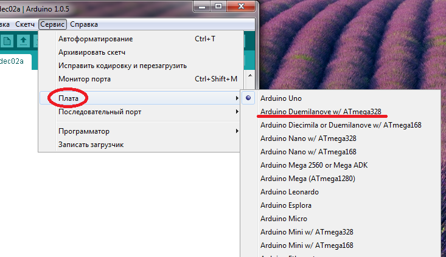
Task: Open Монитор порта
Action: coord(141,79)
